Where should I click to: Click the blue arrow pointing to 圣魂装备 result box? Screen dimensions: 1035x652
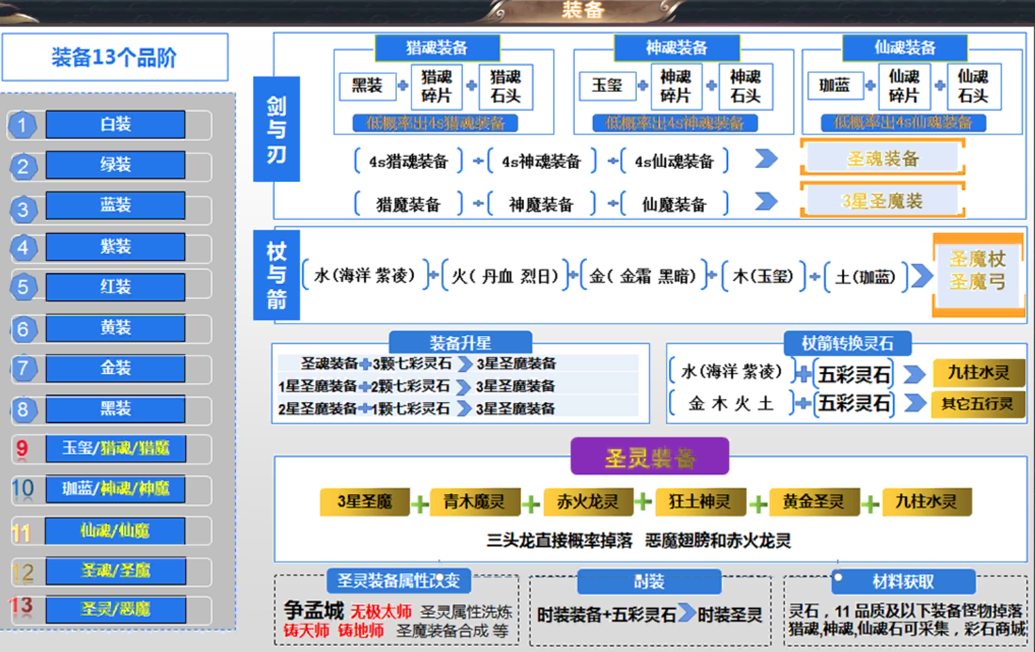pos(766,159)
